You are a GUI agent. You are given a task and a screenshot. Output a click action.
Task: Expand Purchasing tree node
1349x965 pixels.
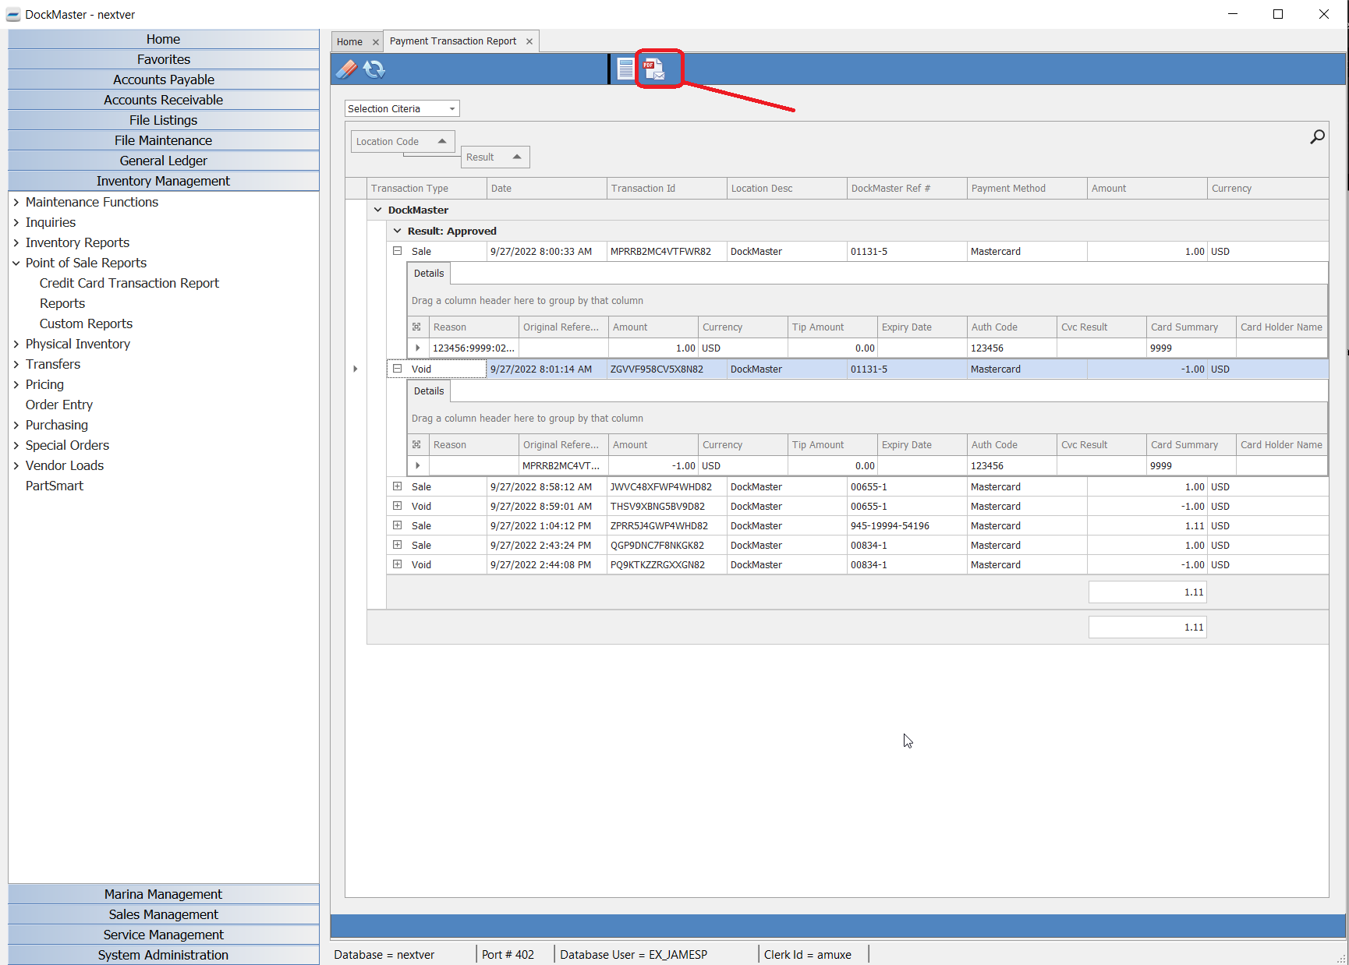16,425
